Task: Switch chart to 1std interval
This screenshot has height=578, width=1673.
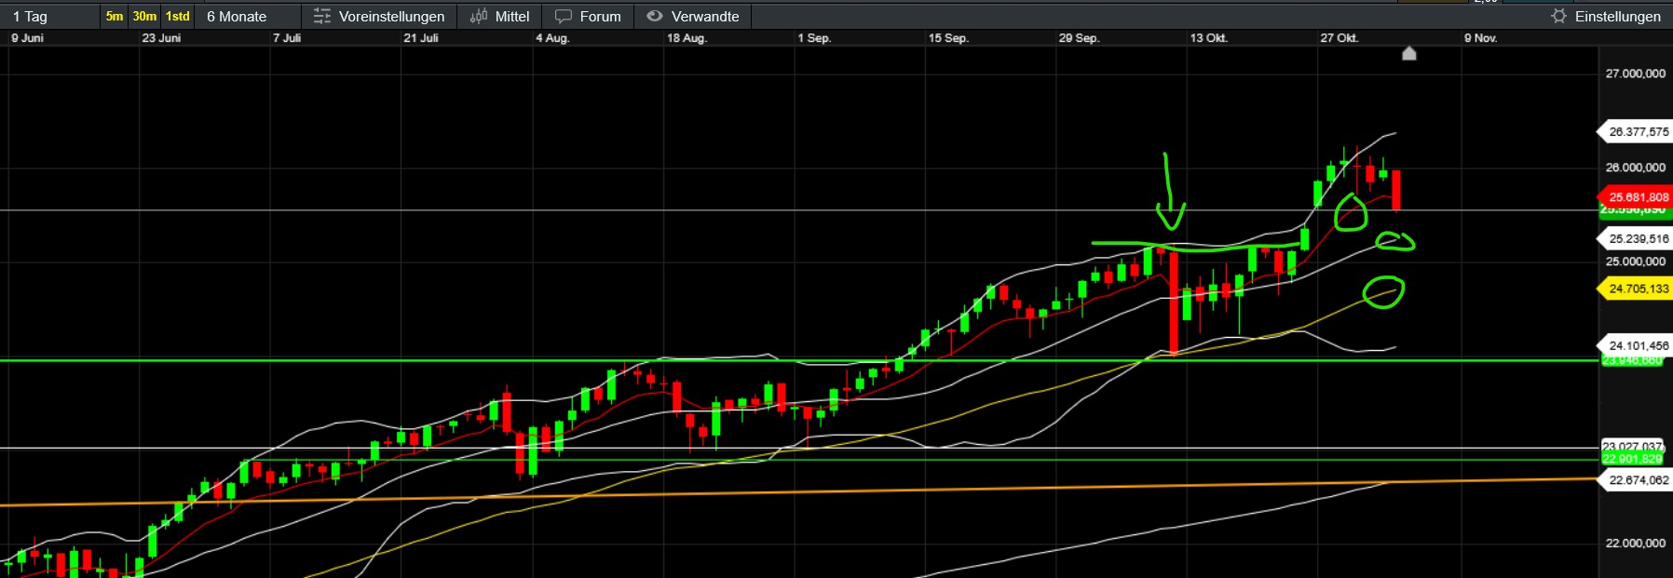Action: click(x=177, y=16)
